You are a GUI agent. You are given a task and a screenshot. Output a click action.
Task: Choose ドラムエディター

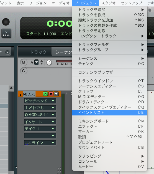110,102
